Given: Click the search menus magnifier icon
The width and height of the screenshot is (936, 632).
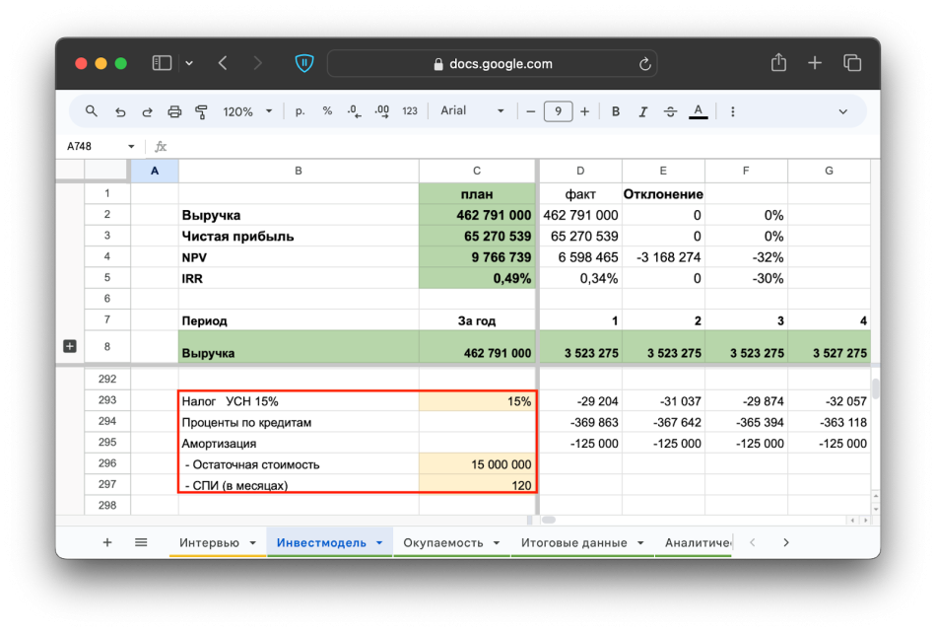Looking at the screenshot, I should pos(92,111).
